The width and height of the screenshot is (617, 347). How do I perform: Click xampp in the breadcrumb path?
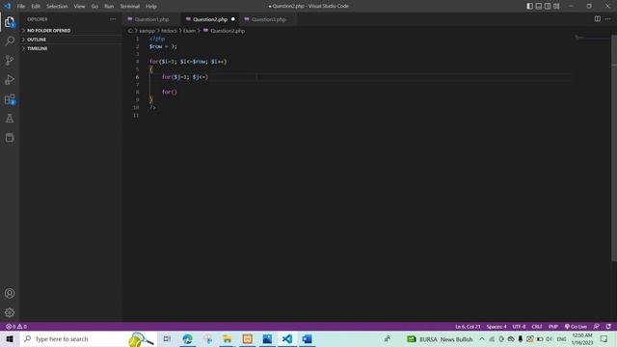click(x=147, y=31)
